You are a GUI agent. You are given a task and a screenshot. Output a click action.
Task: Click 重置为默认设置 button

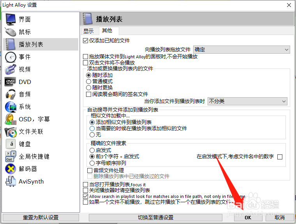pyautogui.click(x=41, y=217)
